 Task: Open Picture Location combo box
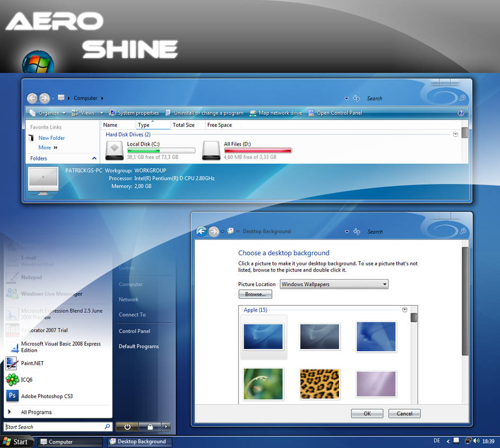pyautogui.click(x=334, y=284)
